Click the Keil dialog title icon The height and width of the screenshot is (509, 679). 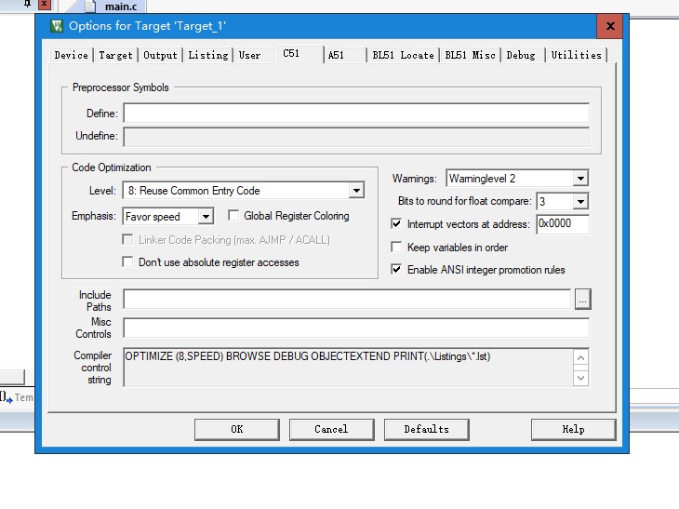click(x=57, y=26)
